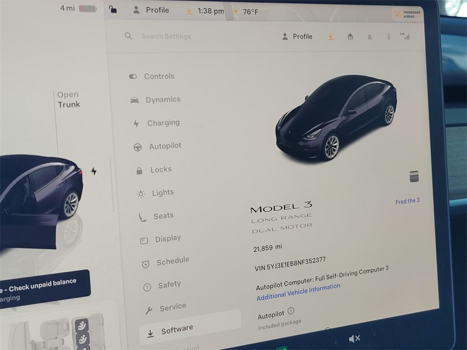Image resolution: width=467 pixels, height=350 pixels.
Task: Tap the Fred the 3 vehicle name
Action: click(407, 201)
